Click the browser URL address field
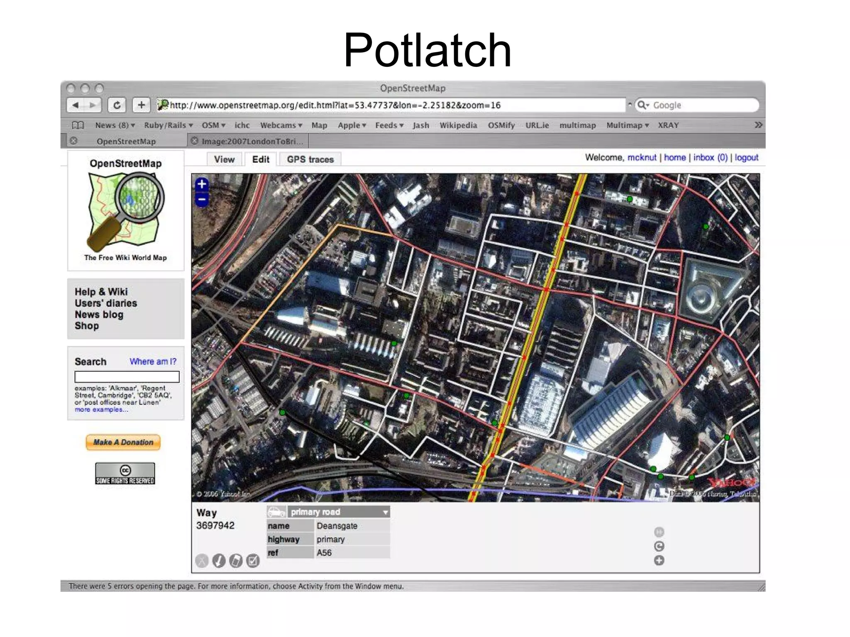The image size is (850, 637). pyautogui.click(x=391, y=105)
